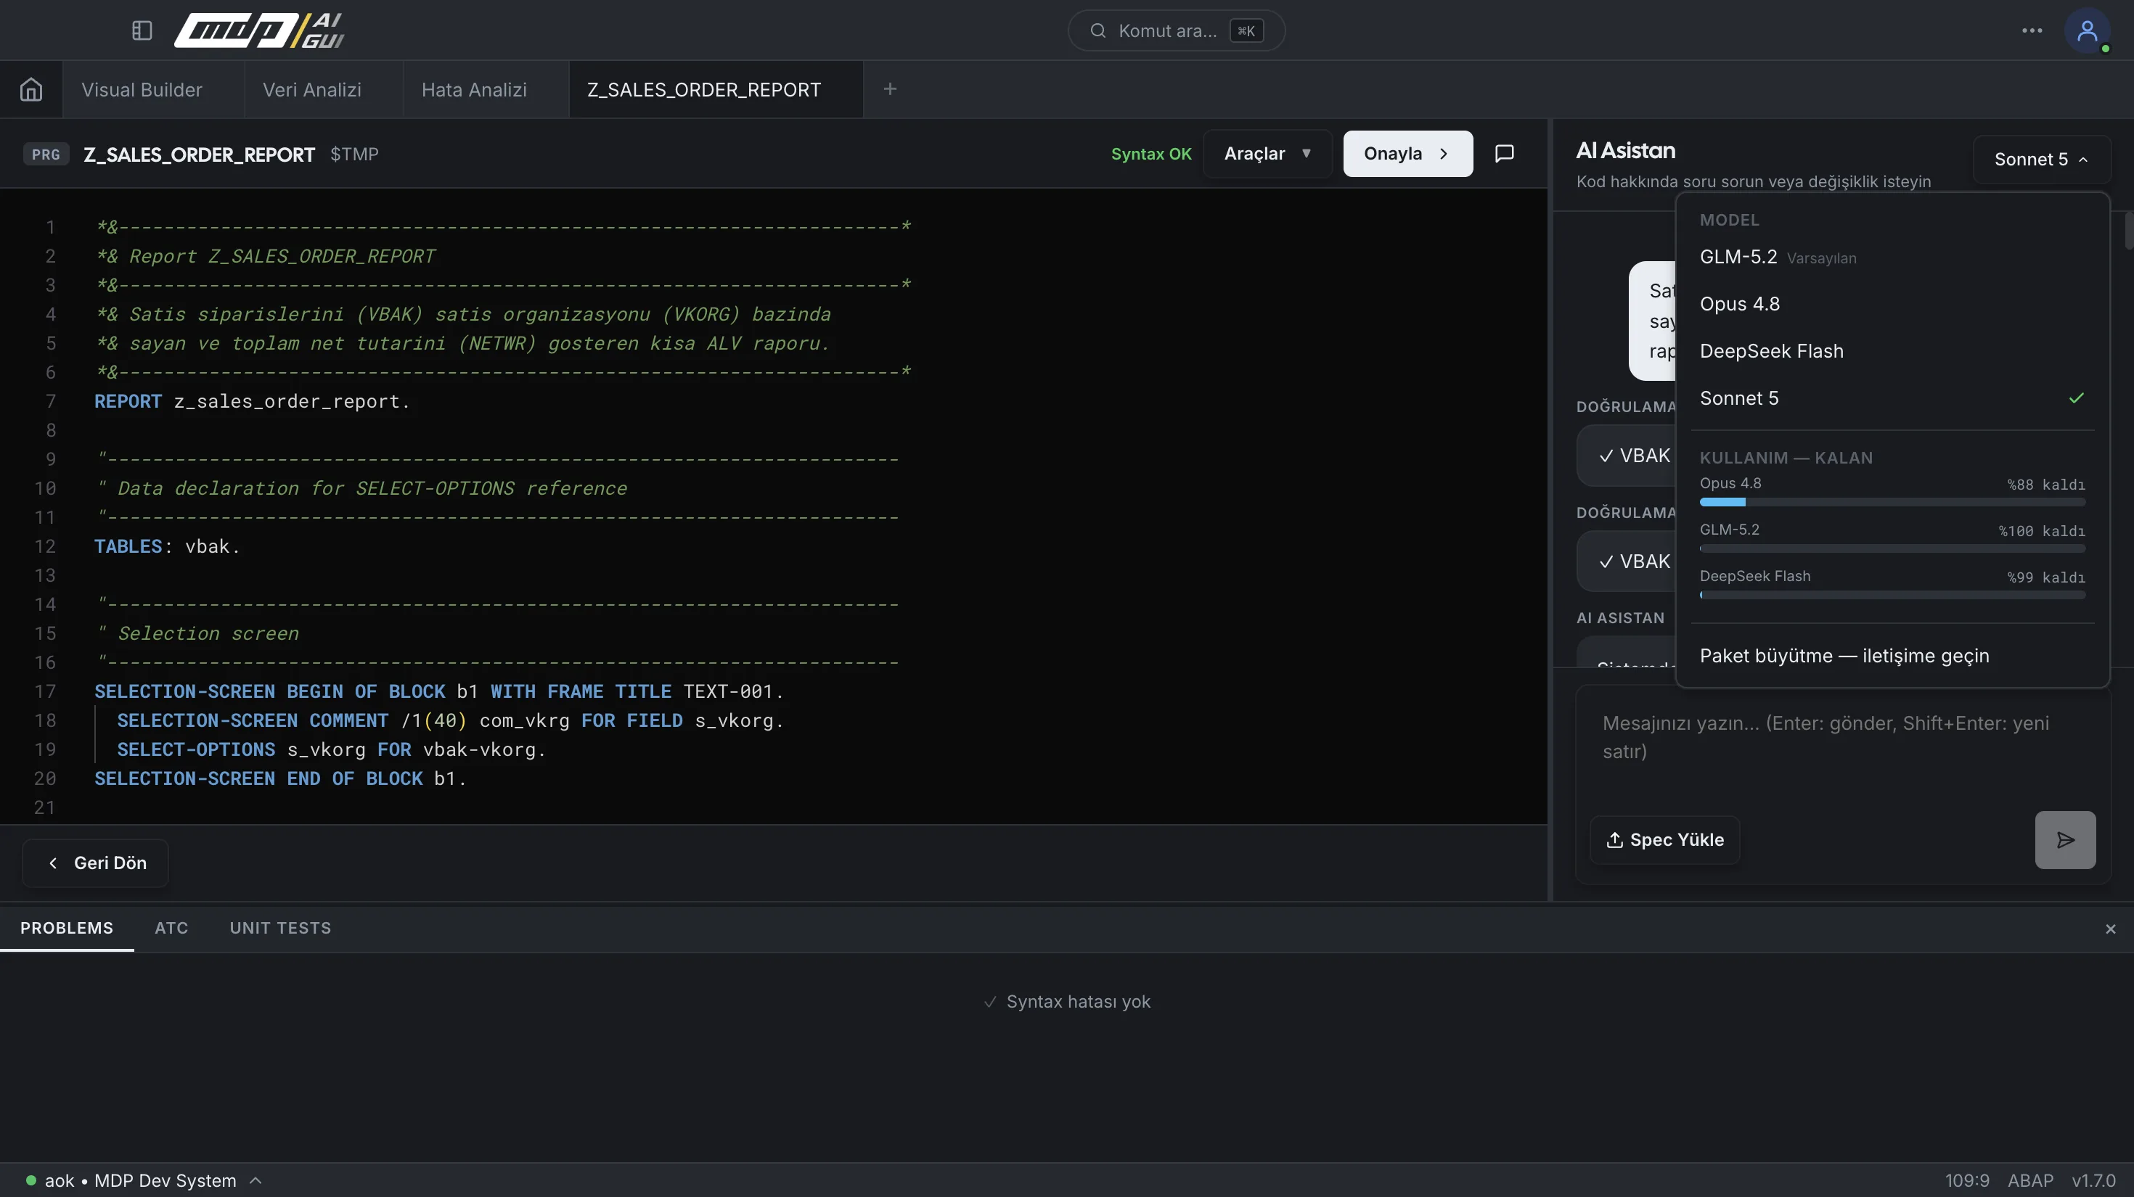Expand the aok MDP Dev System connection menu
Screen dimensions: 2134x1197
pyautogui.click(x=143, y=1180)
